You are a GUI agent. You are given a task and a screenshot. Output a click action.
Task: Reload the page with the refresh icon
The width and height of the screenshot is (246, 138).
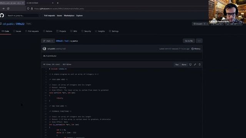[x=8, y=8]
